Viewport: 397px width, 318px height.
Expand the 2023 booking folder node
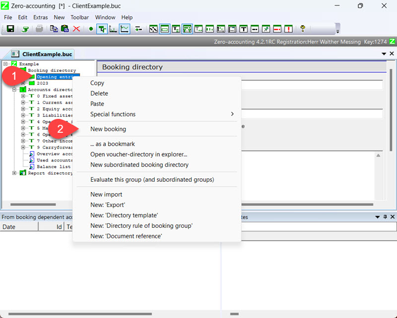pyautogui.click(x=23, y=83)
